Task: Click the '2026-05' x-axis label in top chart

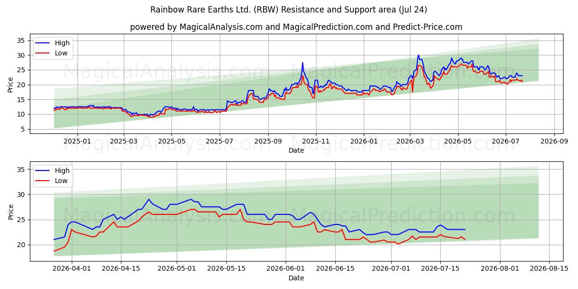Action: point(458,142)
